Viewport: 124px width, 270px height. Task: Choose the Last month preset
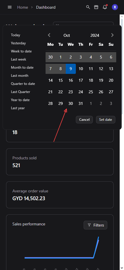20,76
